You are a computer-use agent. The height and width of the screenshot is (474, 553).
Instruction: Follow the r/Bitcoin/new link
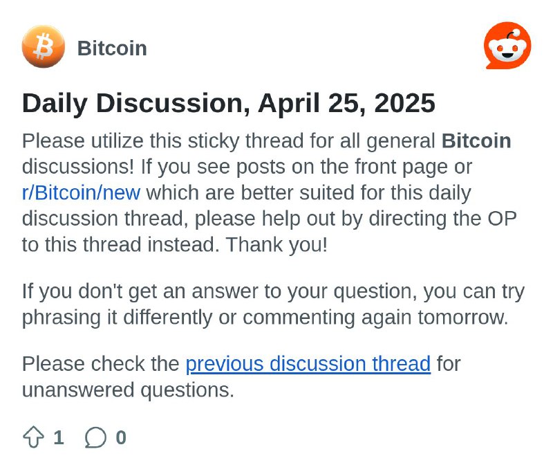click(x=81, y=192)
